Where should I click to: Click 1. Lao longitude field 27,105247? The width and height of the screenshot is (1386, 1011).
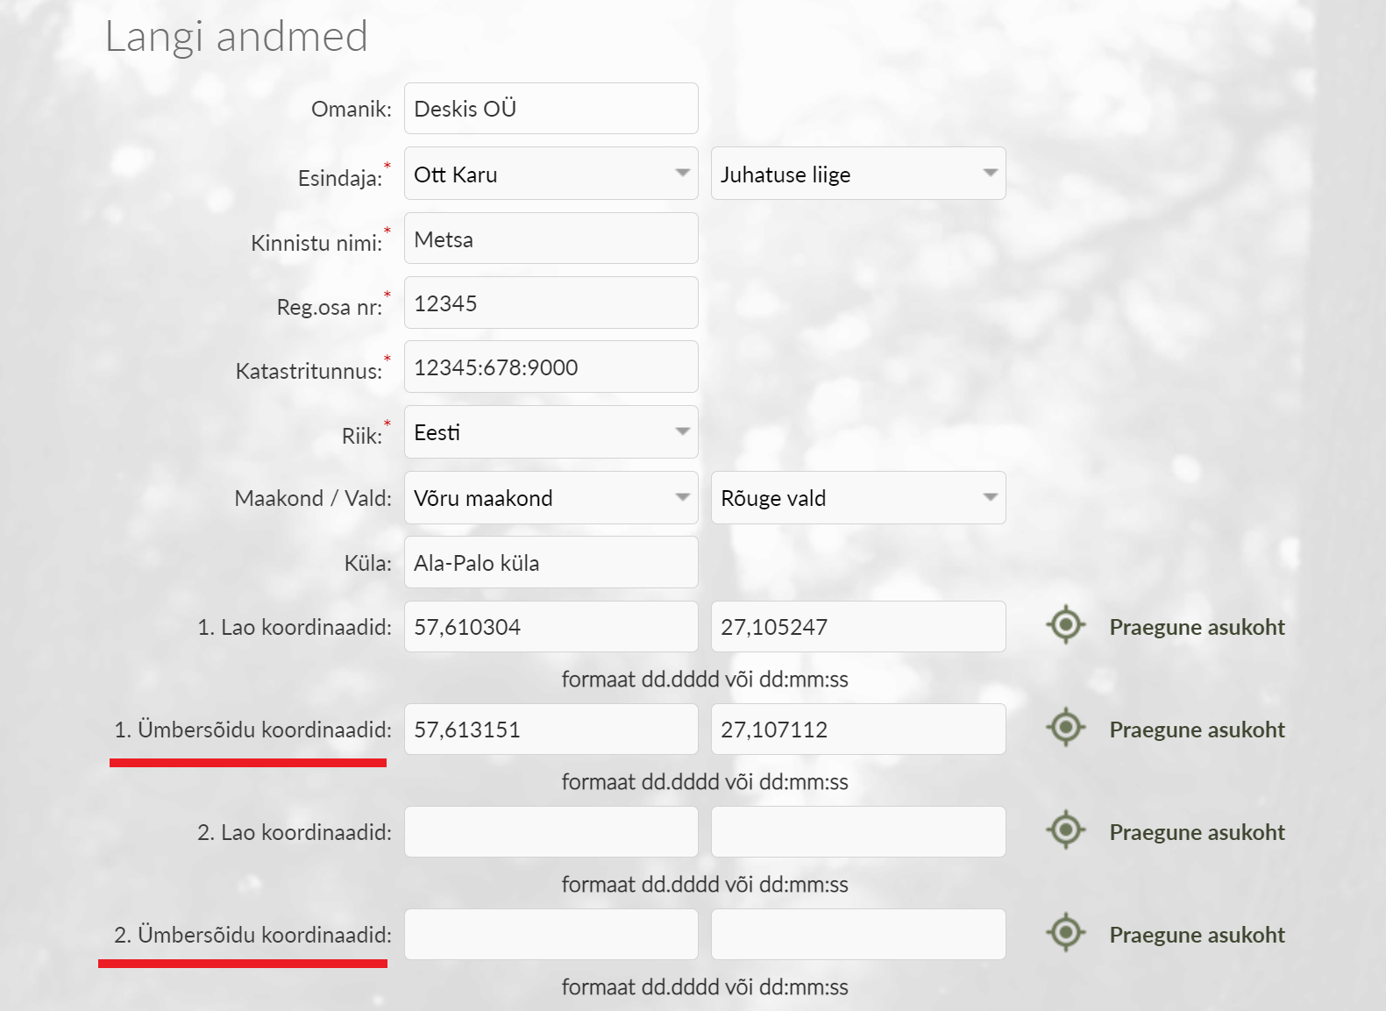click(858, 626)
